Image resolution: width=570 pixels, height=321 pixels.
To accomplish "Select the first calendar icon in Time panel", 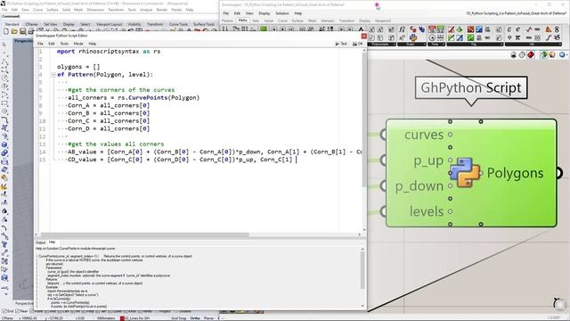I will (432, 29).
